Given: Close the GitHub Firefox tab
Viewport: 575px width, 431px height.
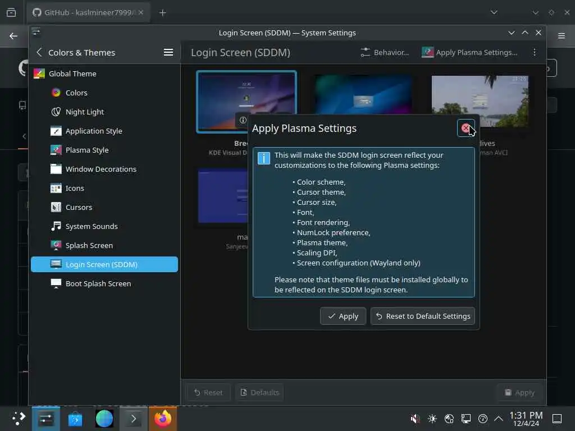Looking at the screenshot, I should pos(140,12).
